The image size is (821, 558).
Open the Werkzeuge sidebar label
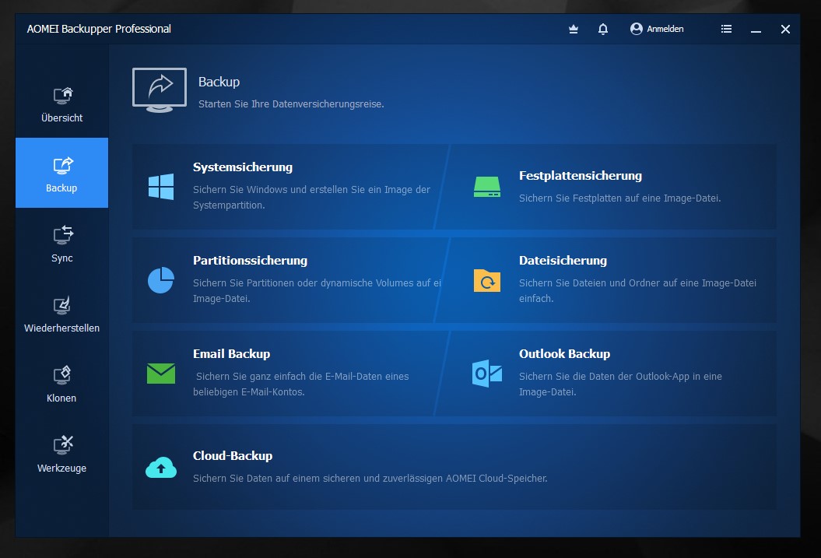[x=61, y=469]
